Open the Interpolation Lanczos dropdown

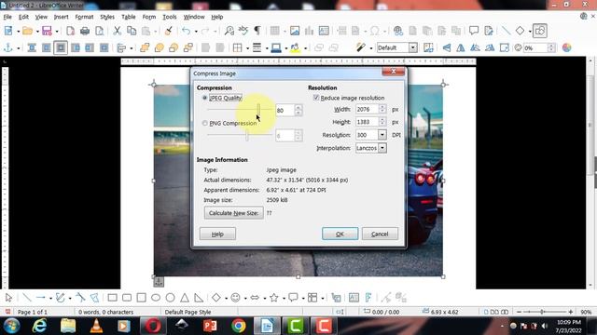pyautogui.click(x=382, y=148)
